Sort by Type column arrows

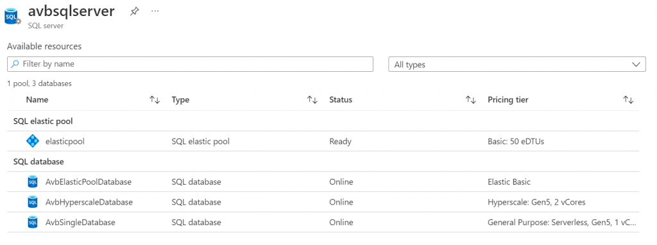[312, 99]
